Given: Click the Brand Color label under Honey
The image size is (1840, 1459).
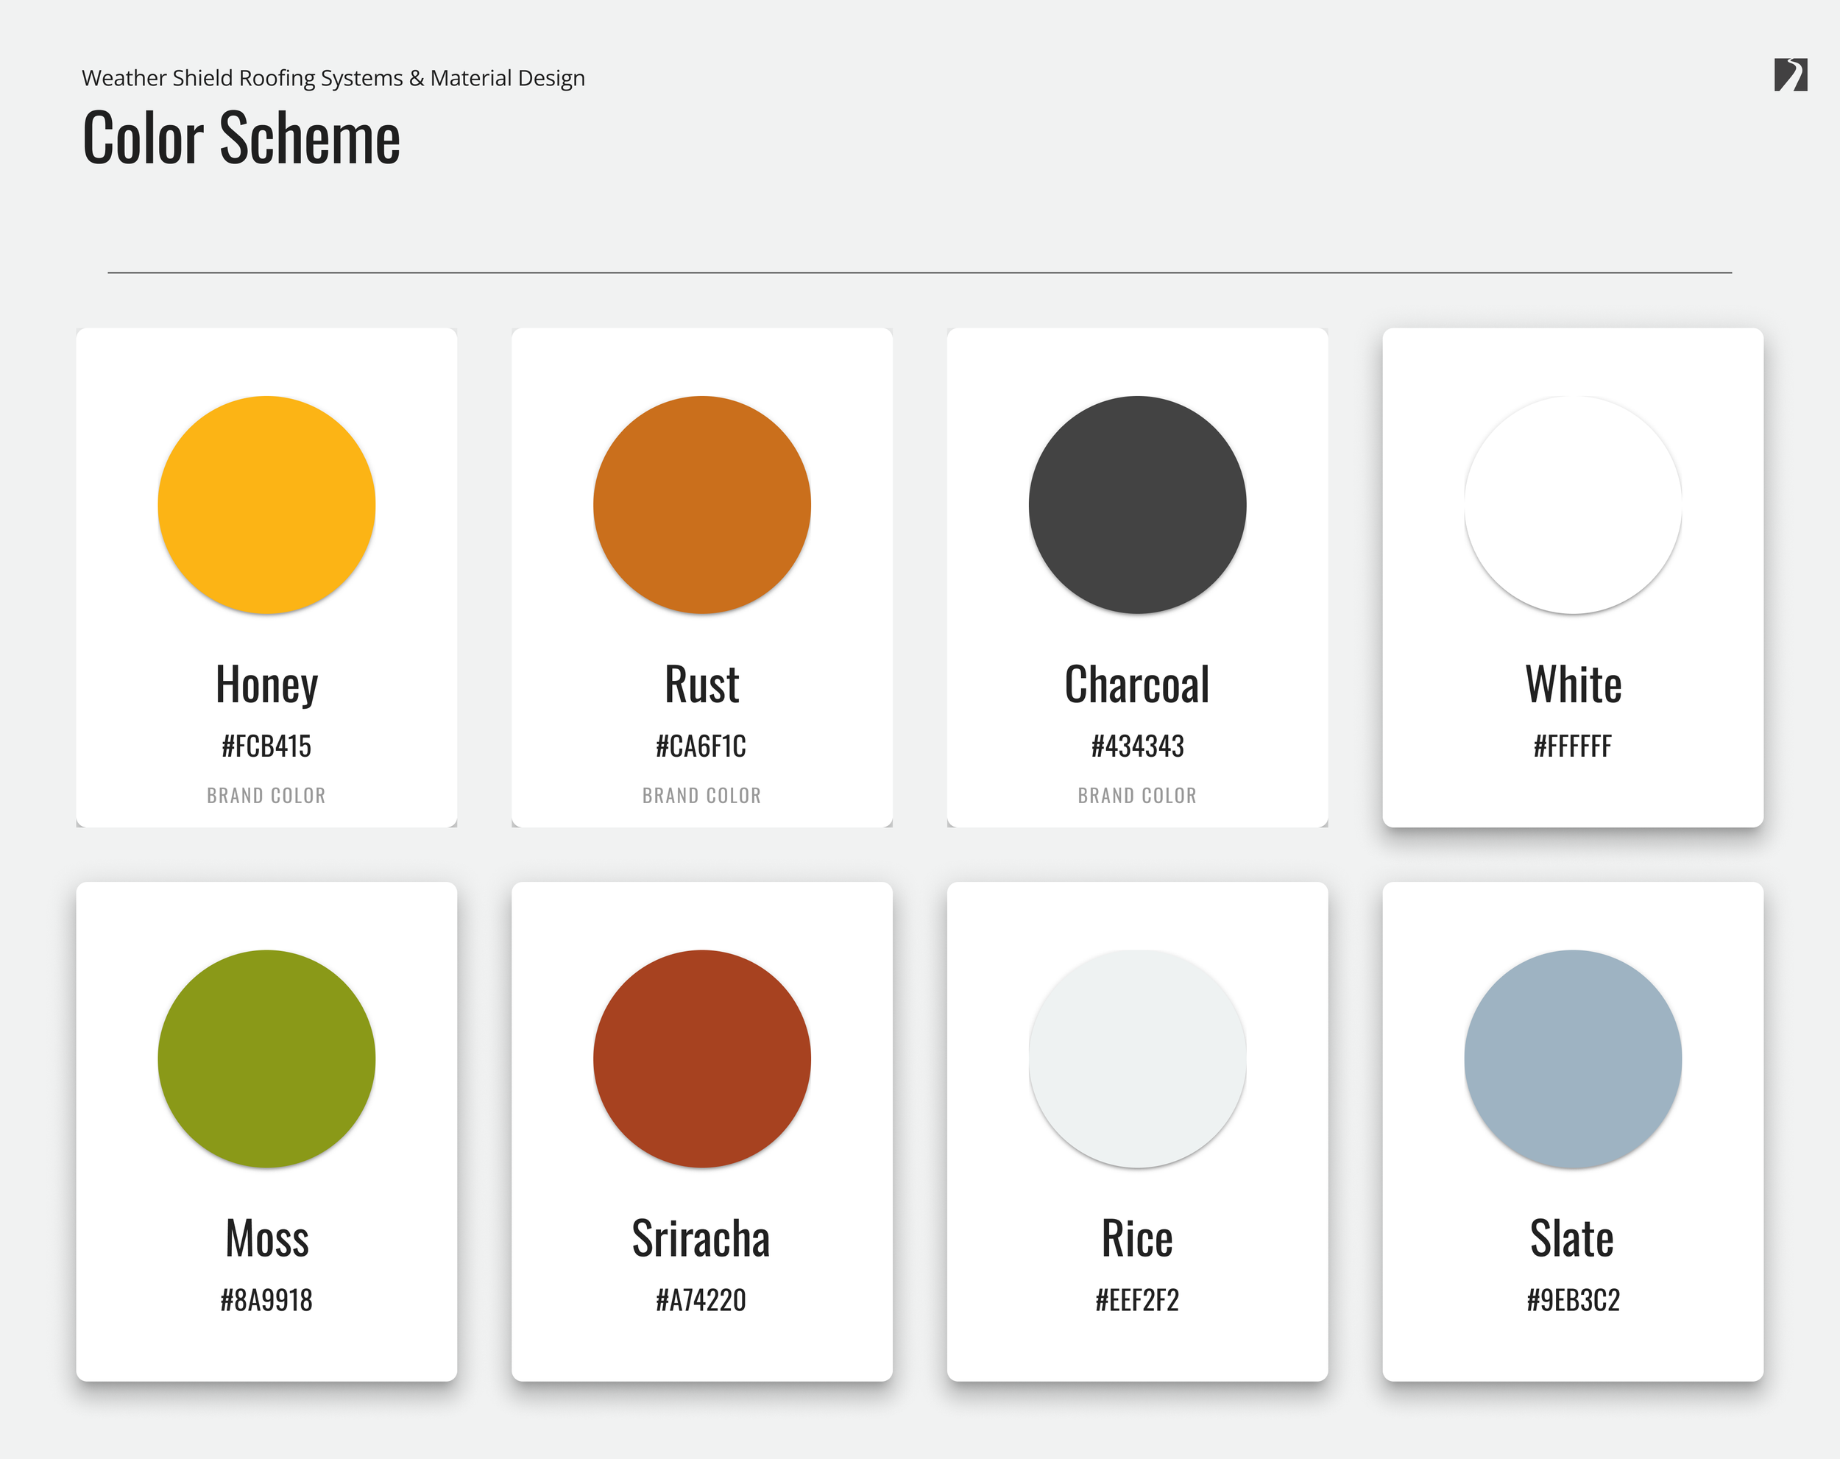Looking at the screenshot, I should pyautogui.click(x=266, y=796).
